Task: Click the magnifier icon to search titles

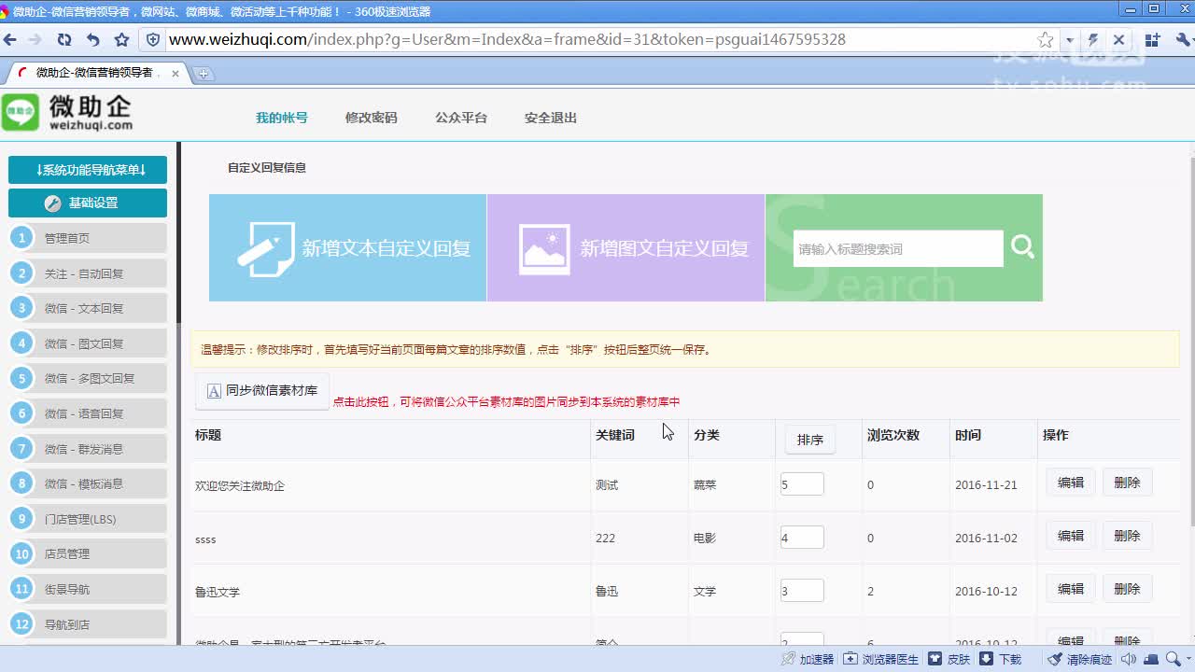Action: pyautogui.click(x=1022, y=246)
